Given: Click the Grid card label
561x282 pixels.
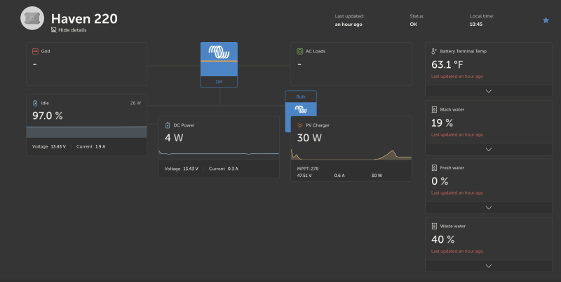Looking at the screenshot, I should (46, 51).
